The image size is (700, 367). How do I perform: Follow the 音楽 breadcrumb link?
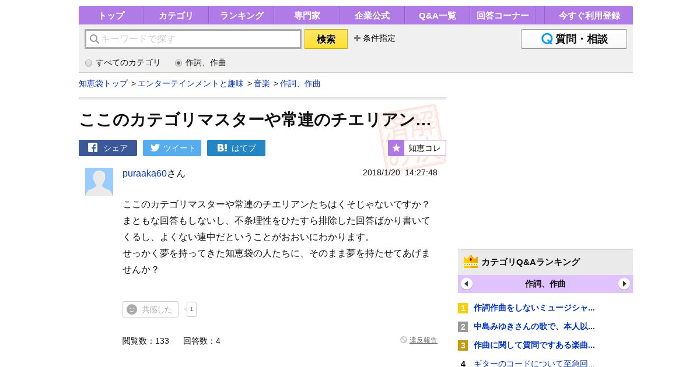262,83
